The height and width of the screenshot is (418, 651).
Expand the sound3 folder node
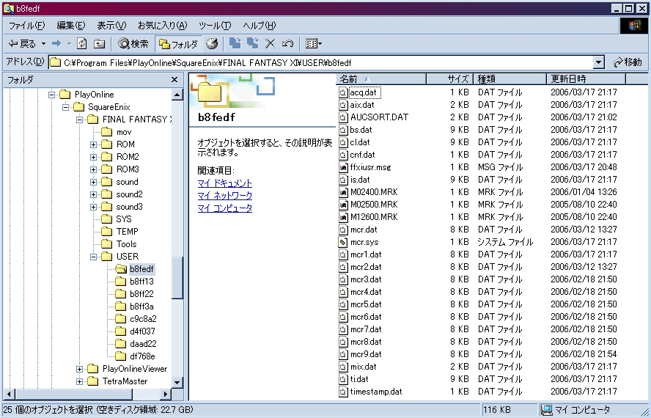pyautogui.click(x=93, y=207)
